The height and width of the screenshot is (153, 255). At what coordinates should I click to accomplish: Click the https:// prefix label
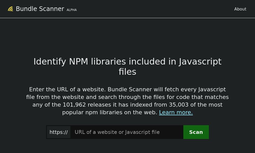click(59, 132)
